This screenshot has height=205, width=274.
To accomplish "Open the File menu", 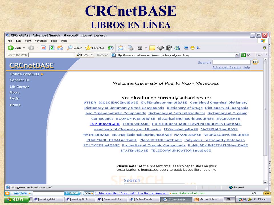I will tap(10, 41).
